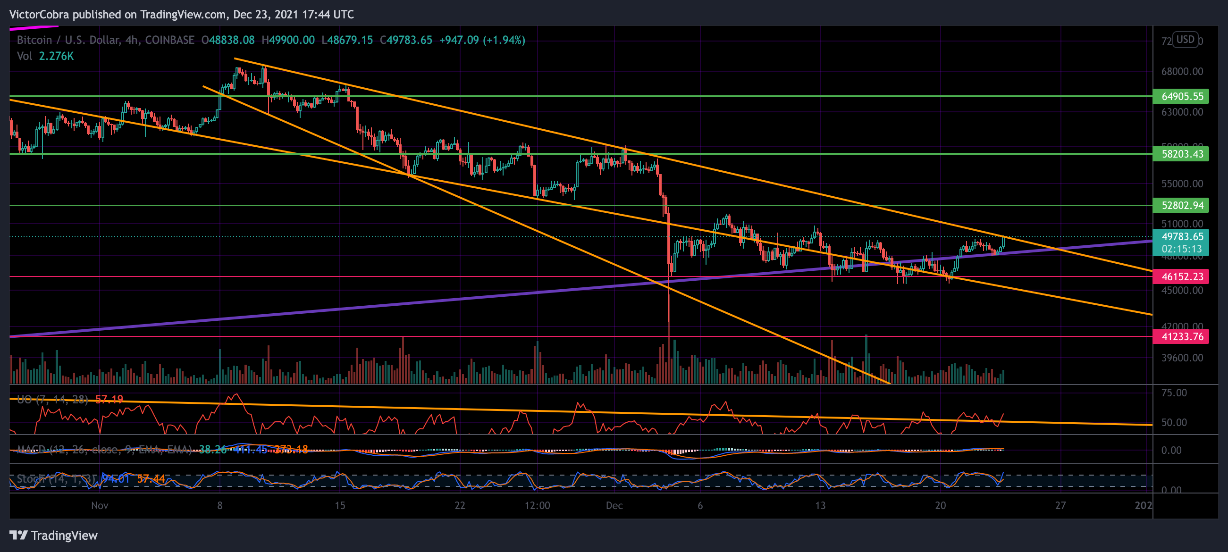1228x552 pixels.
Task: Select the Stoch indicator label
Action: 57,478
